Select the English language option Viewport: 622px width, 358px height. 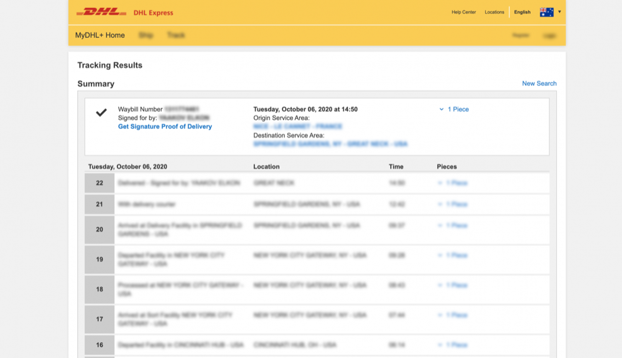click(x=522, y=12)
